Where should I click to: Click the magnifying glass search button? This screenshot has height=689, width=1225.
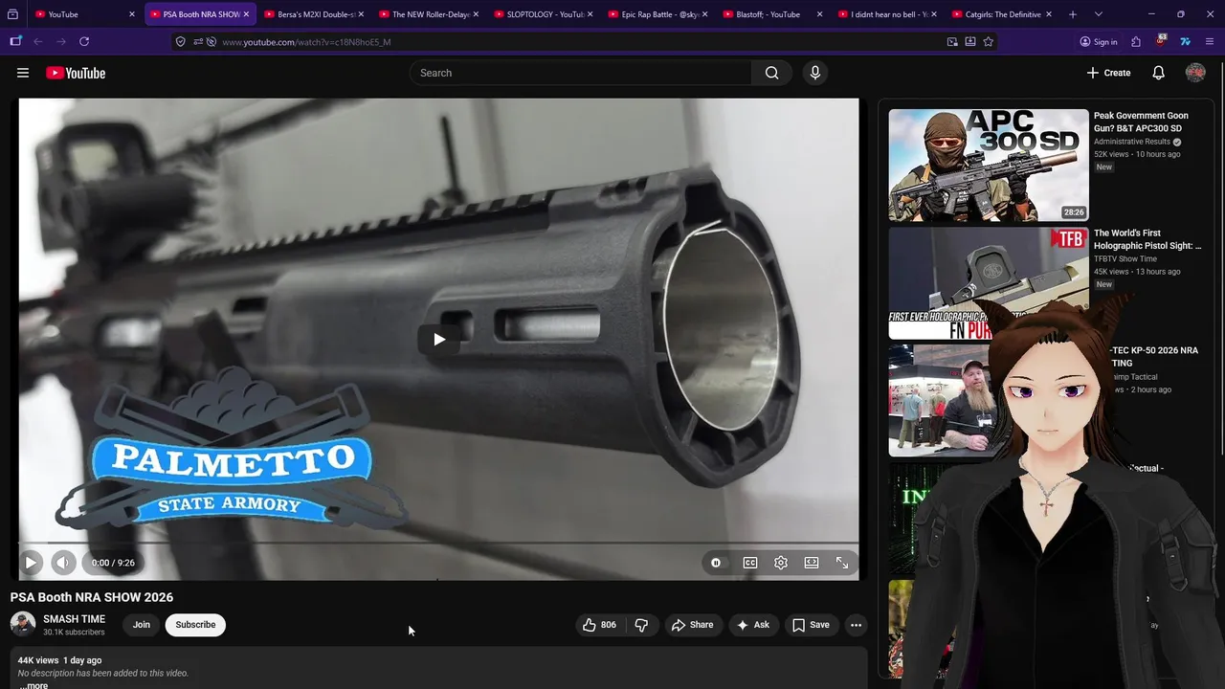[x=772, y=73]
